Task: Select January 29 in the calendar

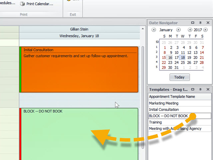Action: pyautogui.click(x=164, y=68)
